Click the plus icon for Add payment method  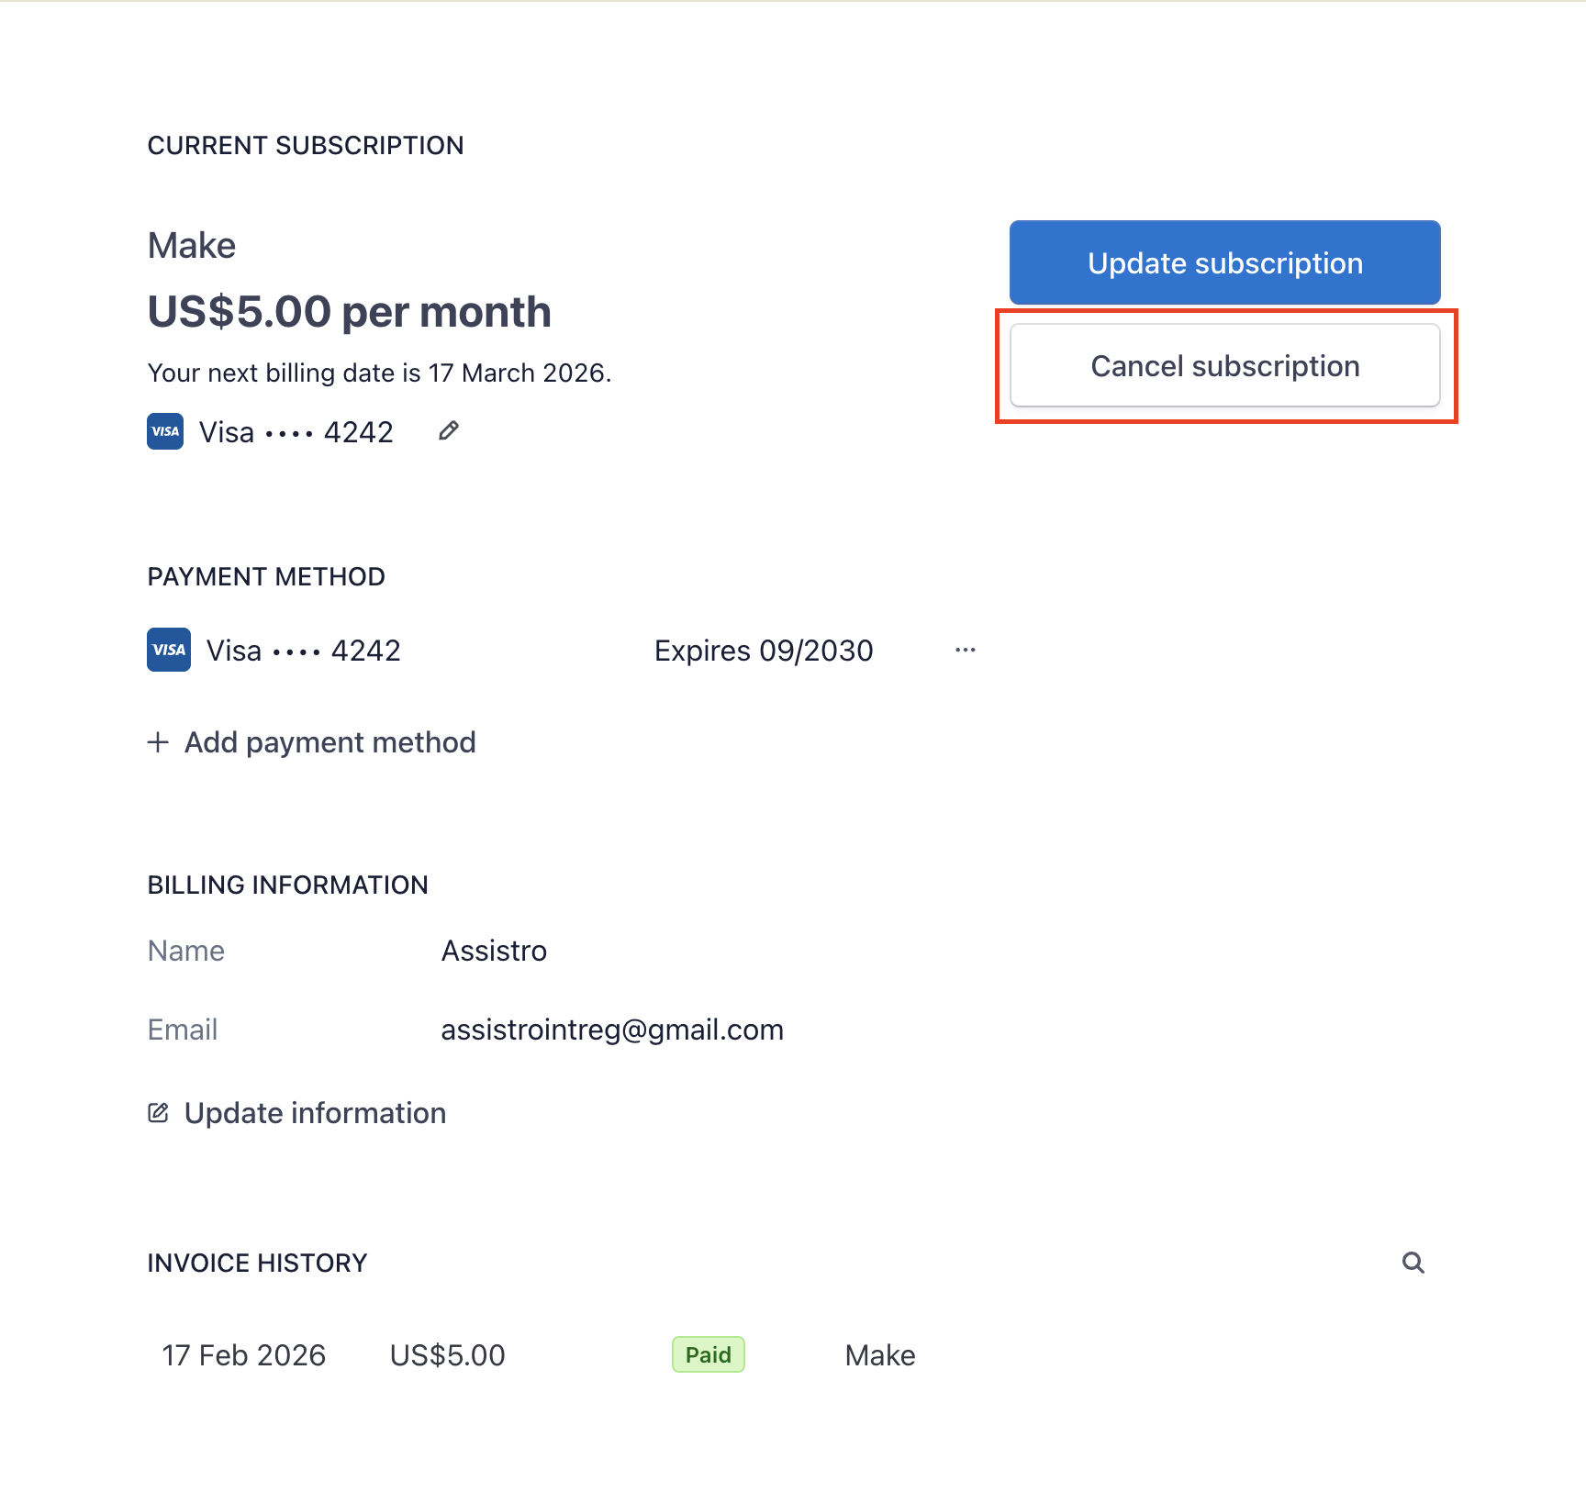click(158, 742)
